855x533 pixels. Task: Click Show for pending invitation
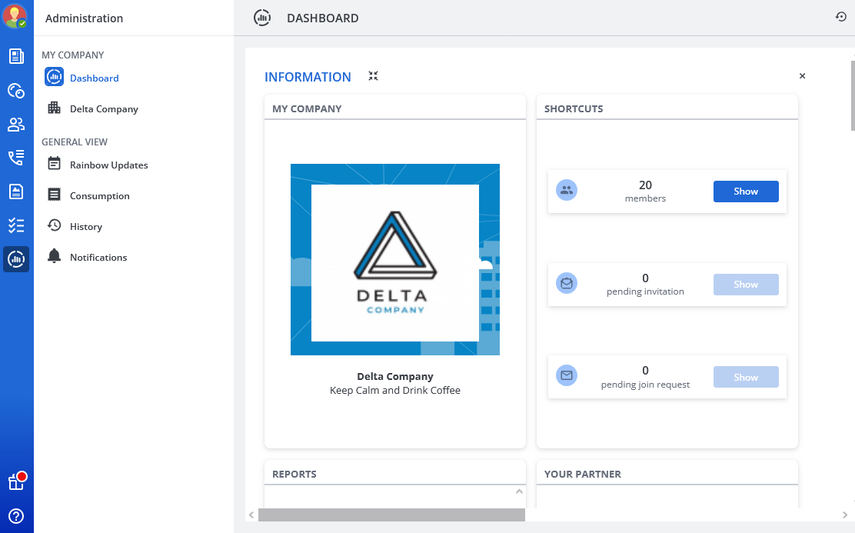(745, 285)
